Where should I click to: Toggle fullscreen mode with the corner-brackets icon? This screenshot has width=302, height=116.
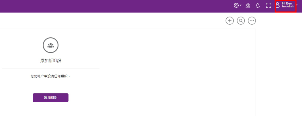[x=268, y=5]
